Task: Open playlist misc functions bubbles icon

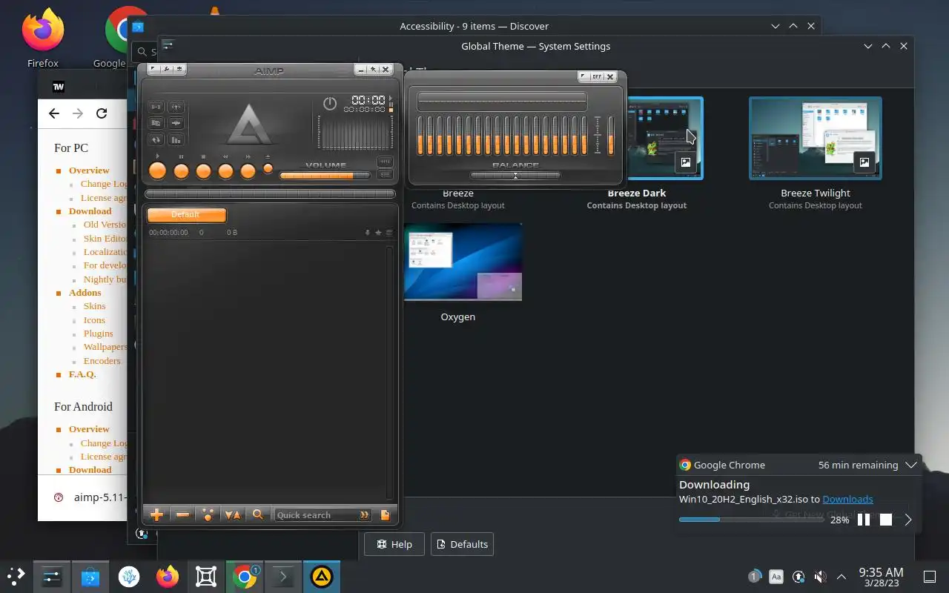Action: click(x=208, y=514)
